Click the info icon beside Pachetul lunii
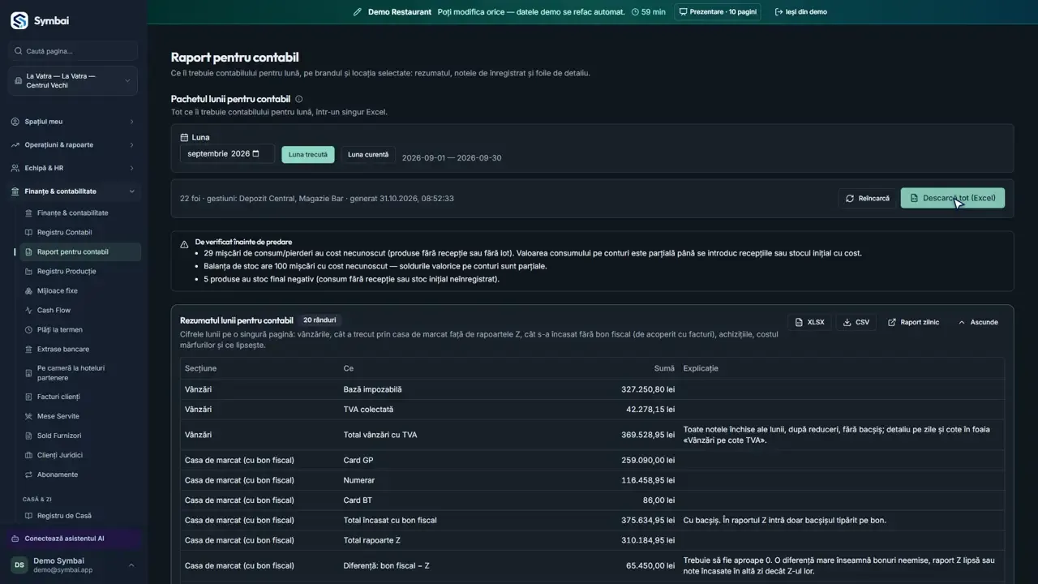This screenshot has width=1038, height=584. pos(298,99)
